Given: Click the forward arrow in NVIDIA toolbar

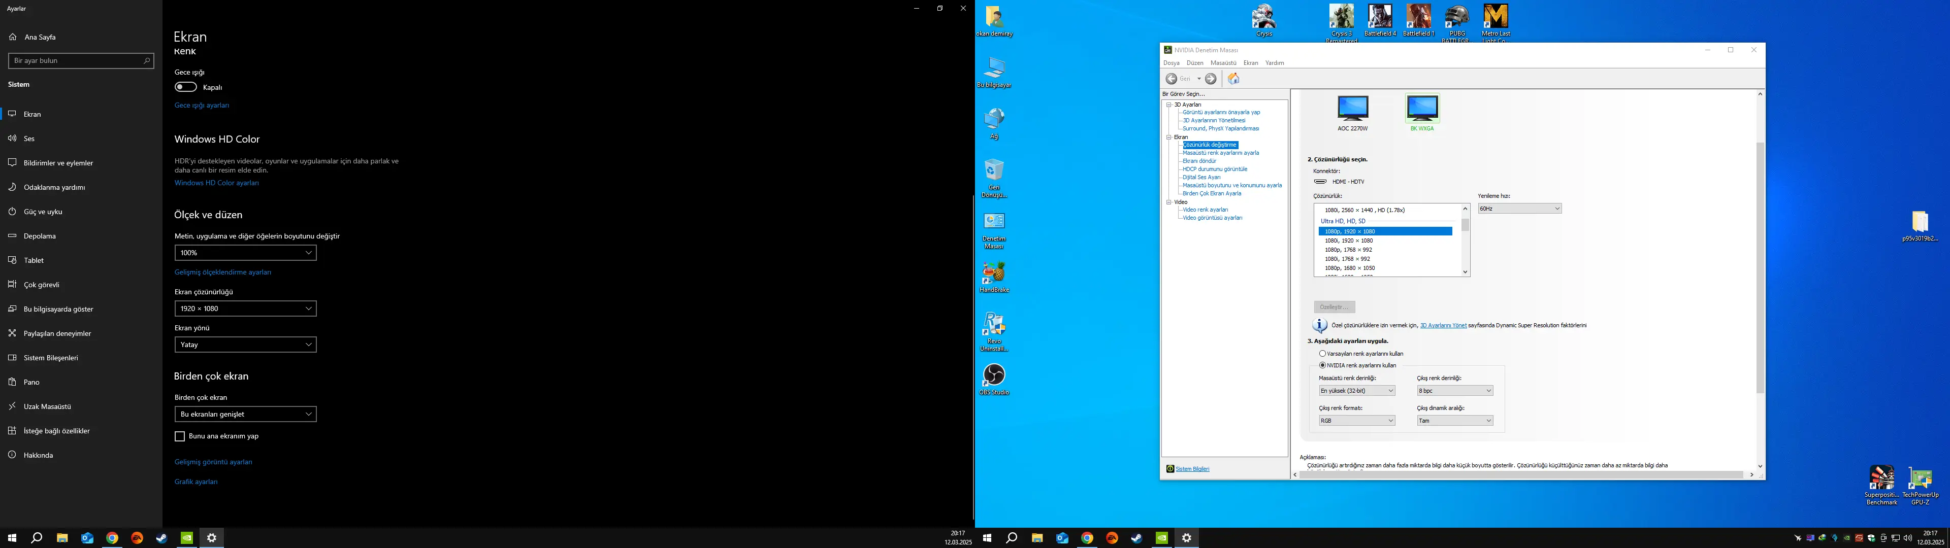Looking at the screenshot, I should pos(1211,79).
